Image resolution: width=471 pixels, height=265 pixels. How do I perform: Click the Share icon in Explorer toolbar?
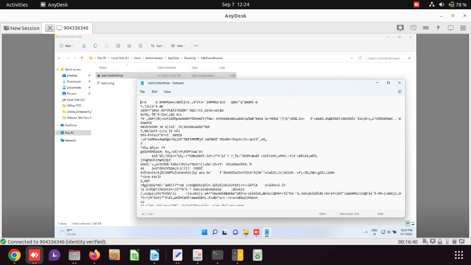[x=129, y=46]
